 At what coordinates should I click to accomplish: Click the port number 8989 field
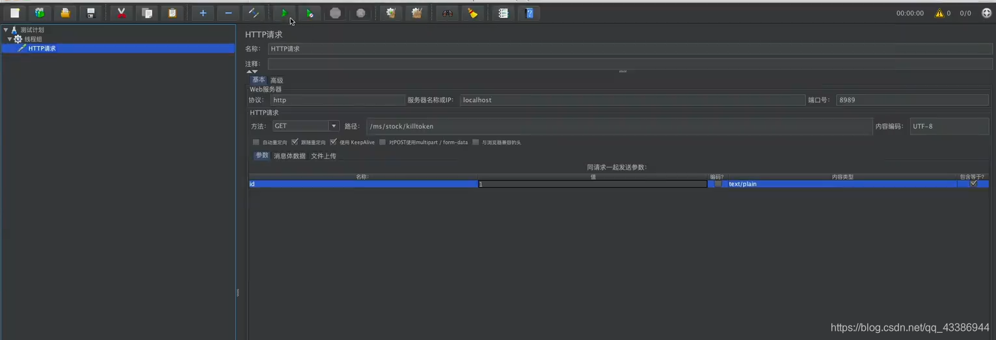tap(912, 100)
